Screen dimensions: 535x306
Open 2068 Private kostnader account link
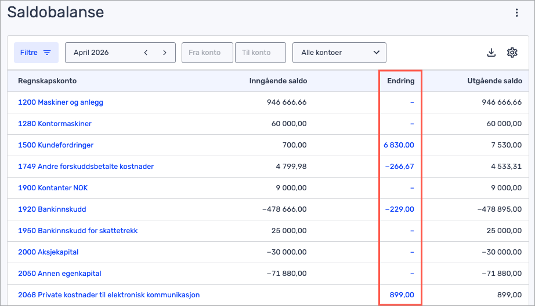click(109, 295)
